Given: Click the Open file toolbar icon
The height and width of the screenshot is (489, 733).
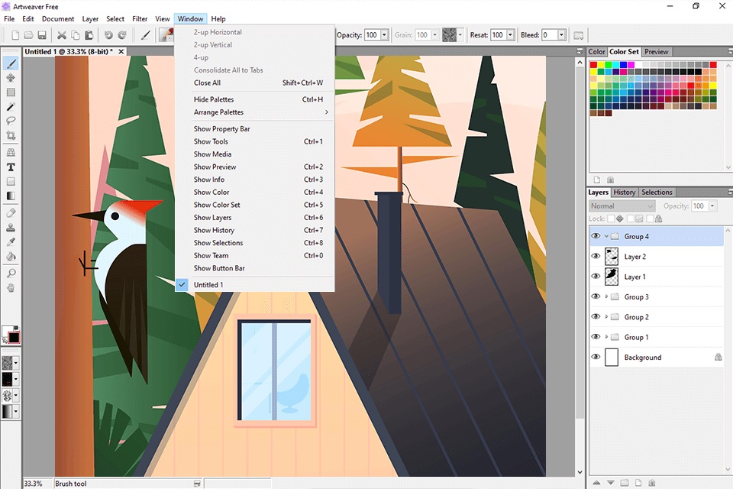Looking at the screenshot, I should [28, 35].
